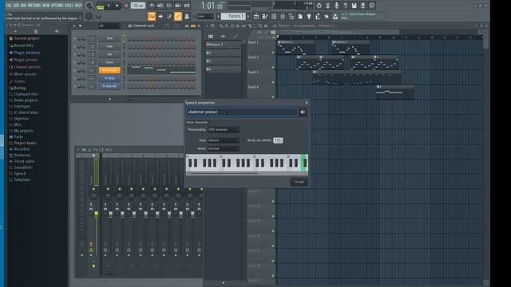Mute the Snare channel with its green LED
The width and height of the screenshot is (511, 287).
(x=74, y=62)
